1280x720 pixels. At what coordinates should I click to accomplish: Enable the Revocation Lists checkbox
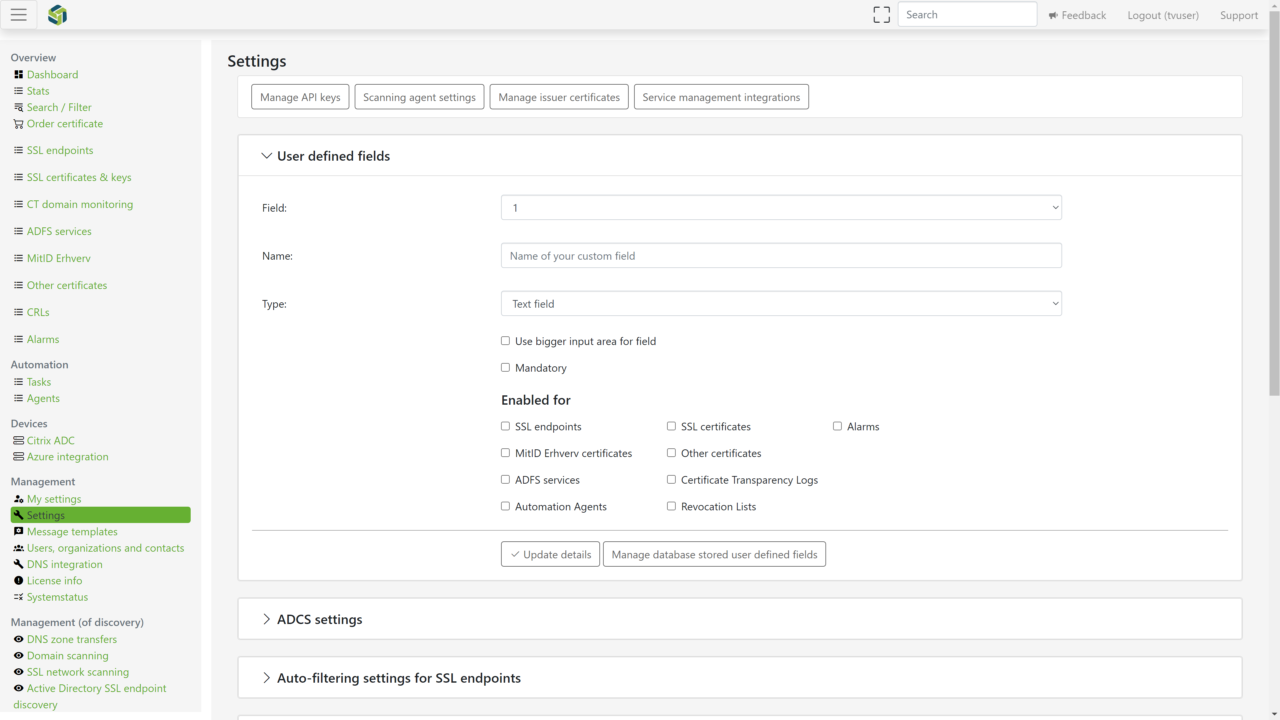(x=671, y=506)
